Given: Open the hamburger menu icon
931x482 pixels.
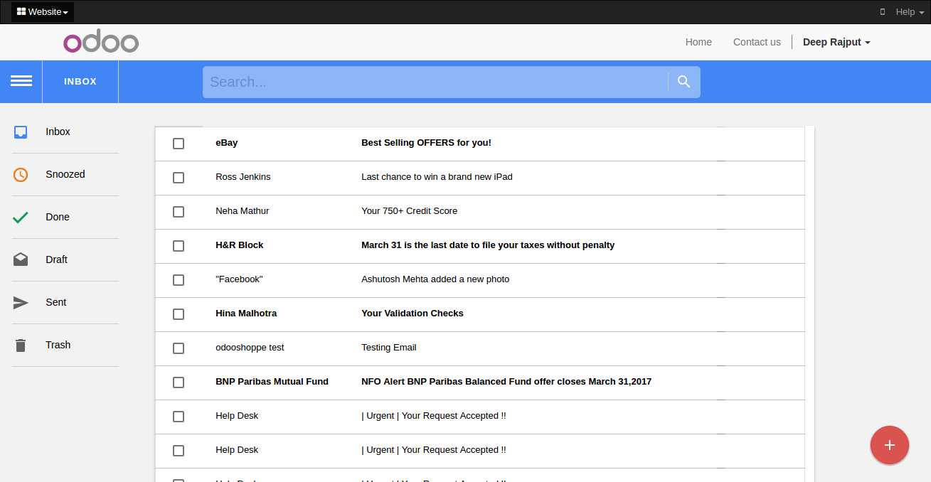Looking at the screenshot, I should tap(21, 81).
